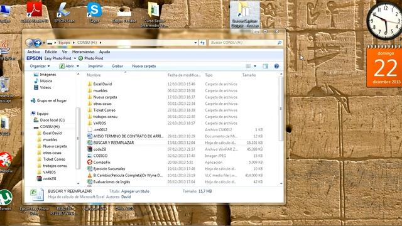Image resolution: width=402 pixels, height=226 pixels.
Task: Select Disco local (C:) in navigation tree
Action: point(52,120)
